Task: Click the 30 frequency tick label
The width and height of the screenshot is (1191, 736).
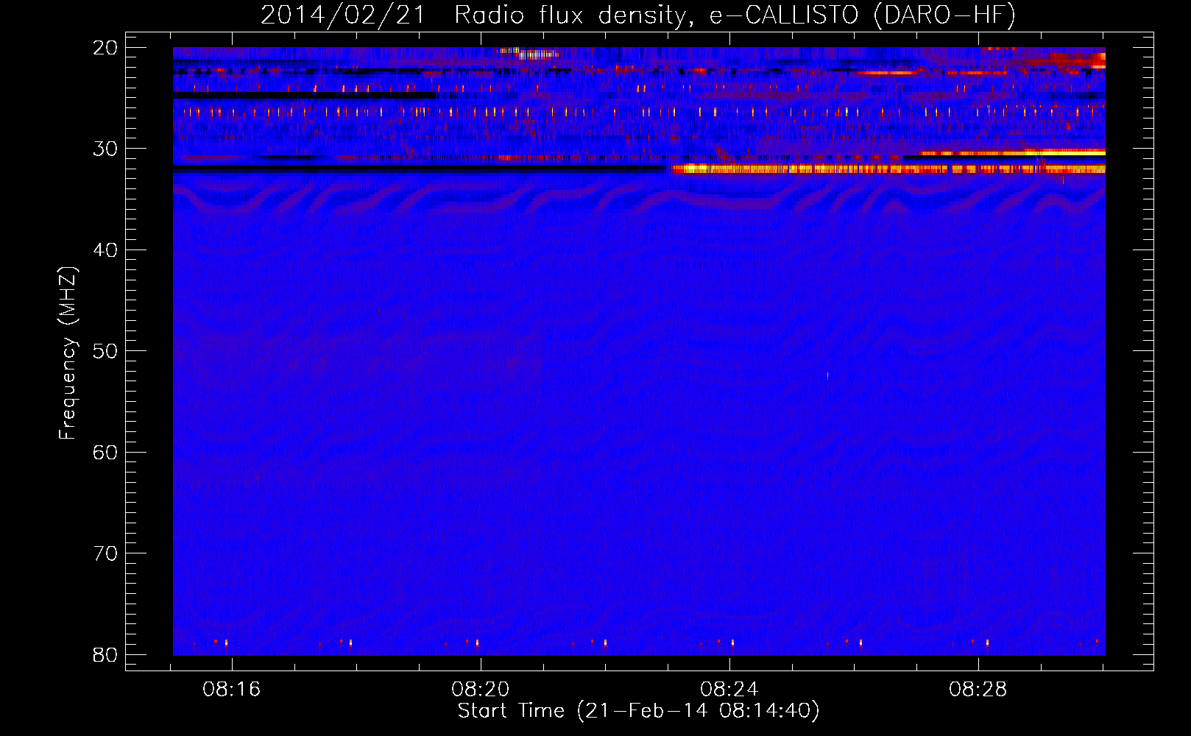Action: pos(105,149)
